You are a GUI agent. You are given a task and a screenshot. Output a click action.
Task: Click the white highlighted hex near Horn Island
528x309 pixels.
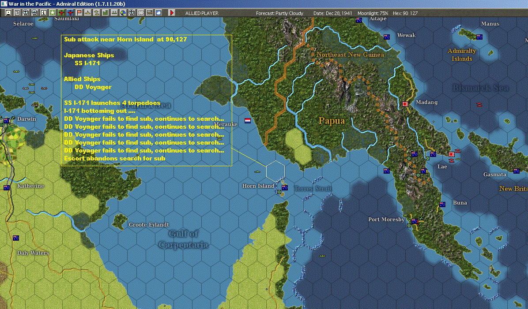[275, 171]
